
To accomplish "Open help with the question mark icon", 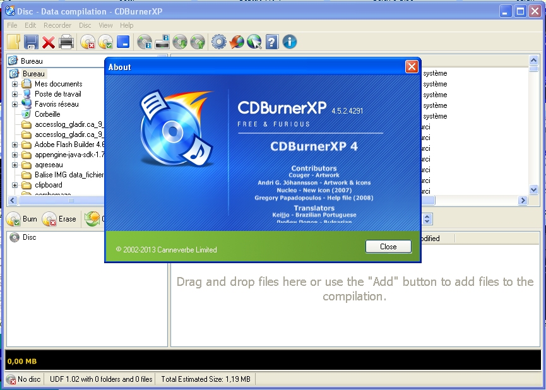I will click(272, 42).
